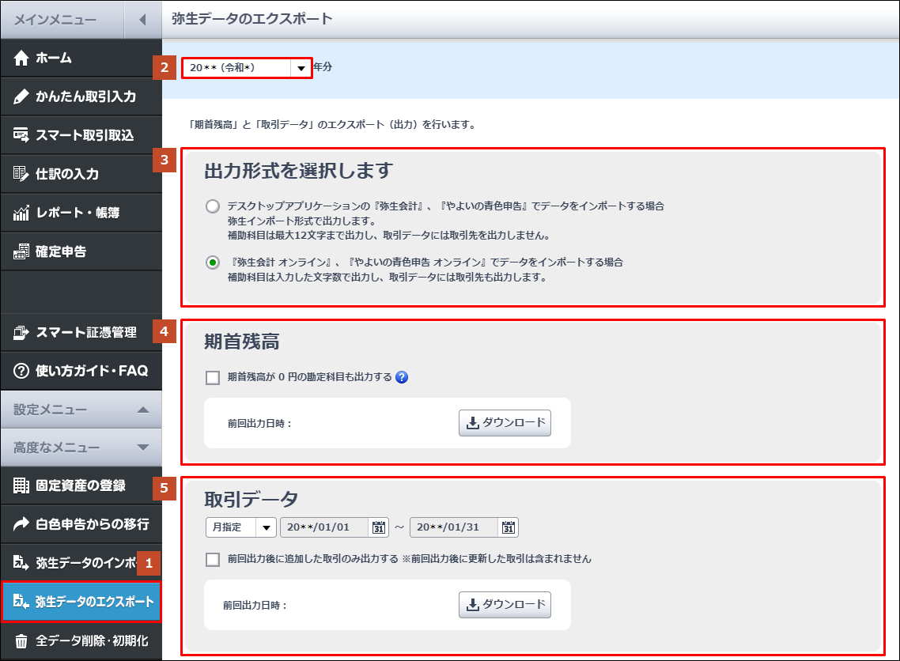Viewport: 900px width, 661px height.
Task: Click the trash can icon for 全データ削除
Action: (x=21, y=641)
